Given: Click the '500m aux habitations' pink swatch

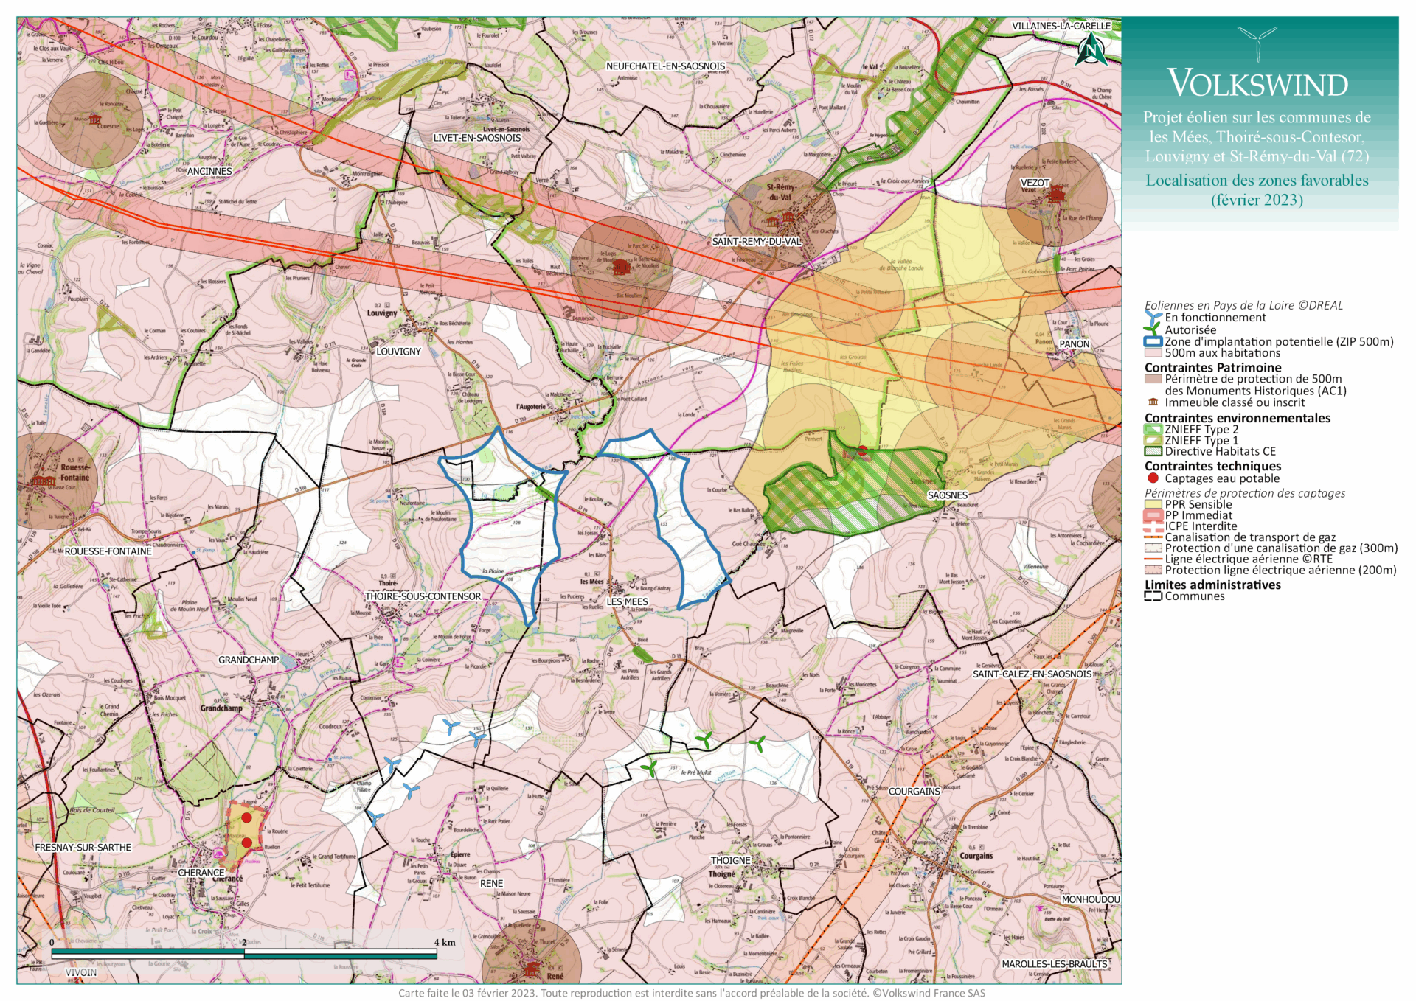Looking at the screenshot, I should [1152, 352].
